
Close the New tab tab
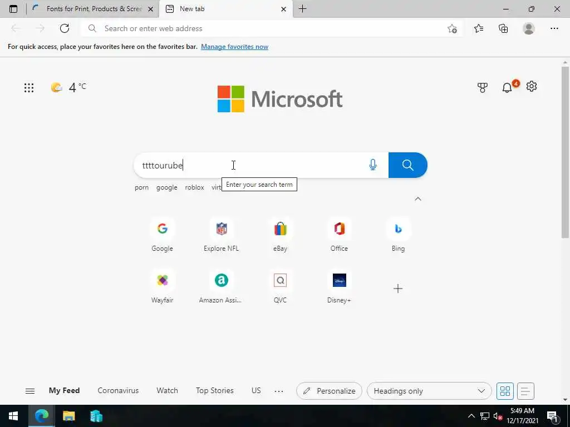(x=283, y=9)
